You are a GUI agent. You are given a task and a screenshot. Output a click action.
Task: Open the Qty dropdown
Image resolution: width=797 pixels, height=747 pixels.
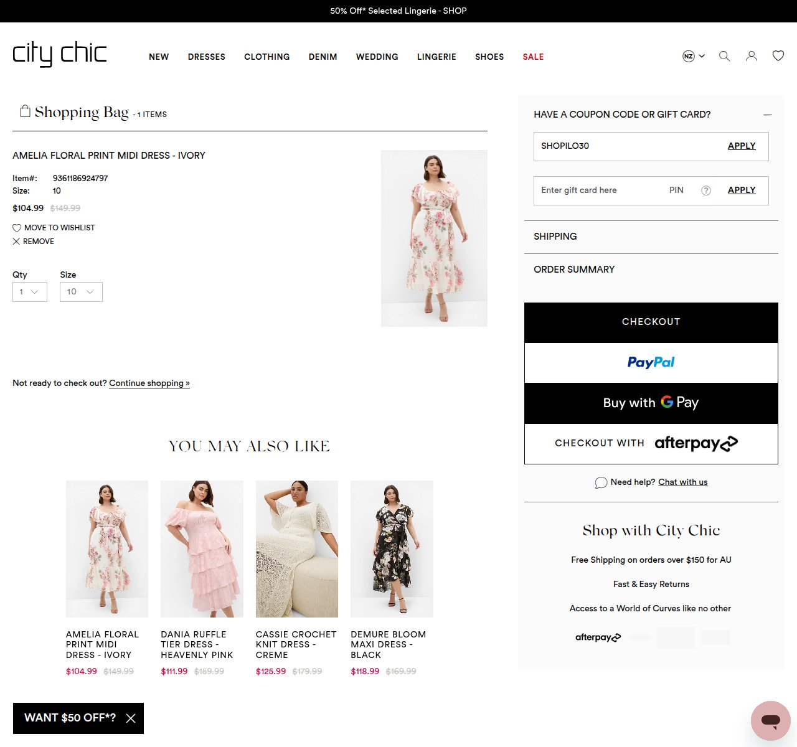tap(30, 292)
